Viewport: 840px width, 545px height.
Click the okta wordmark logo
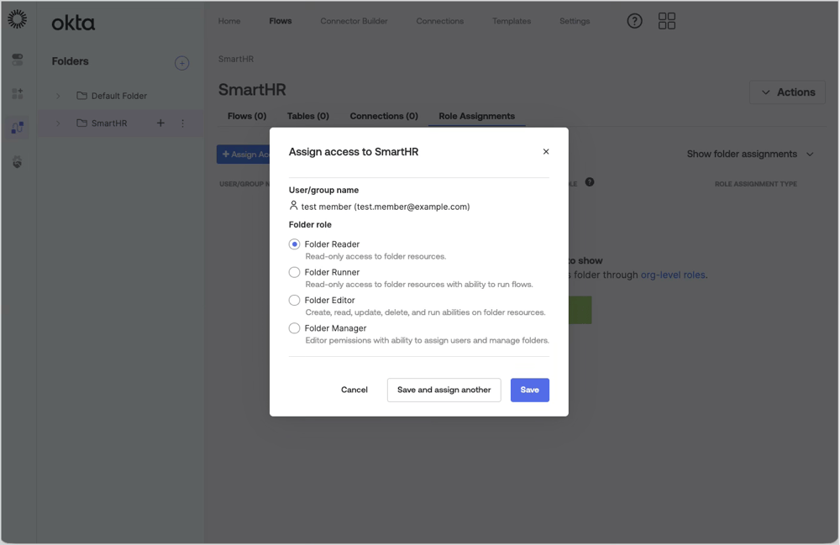pos(73,23)
